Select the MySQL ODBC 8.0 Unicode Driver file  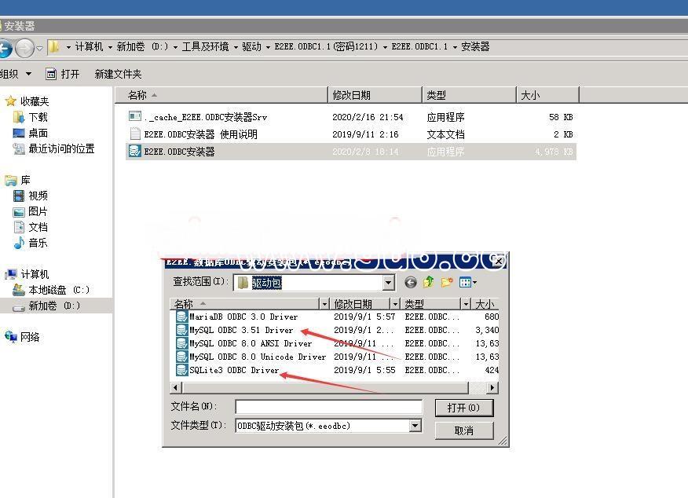coord(257,357)
